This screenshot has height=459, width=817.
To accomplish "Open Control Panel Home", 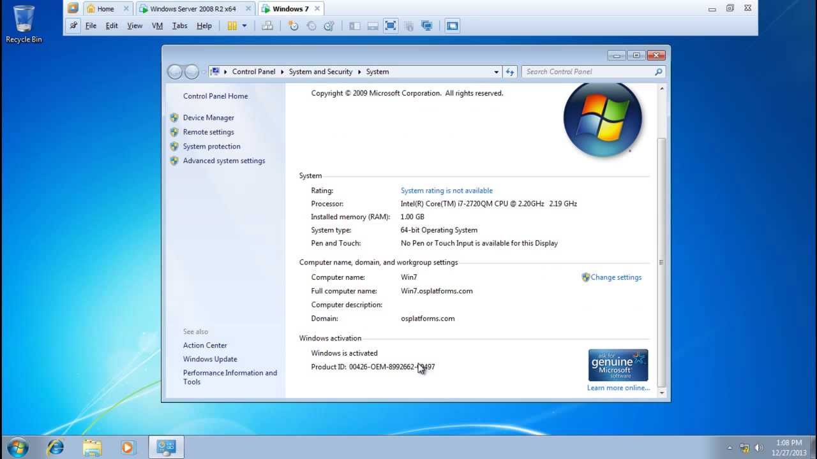I will (x=215, y=96).
